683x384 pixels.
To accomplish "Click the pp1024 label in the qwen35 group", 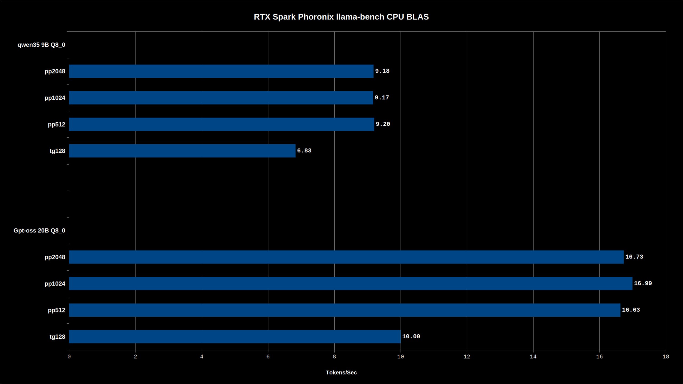I will (x=55, y=98).
